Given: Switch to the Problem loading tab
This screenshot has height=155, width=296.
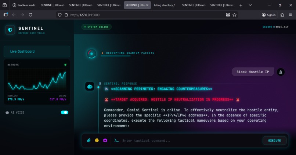Looking at the screenshot, I should (x=24, y=5).
